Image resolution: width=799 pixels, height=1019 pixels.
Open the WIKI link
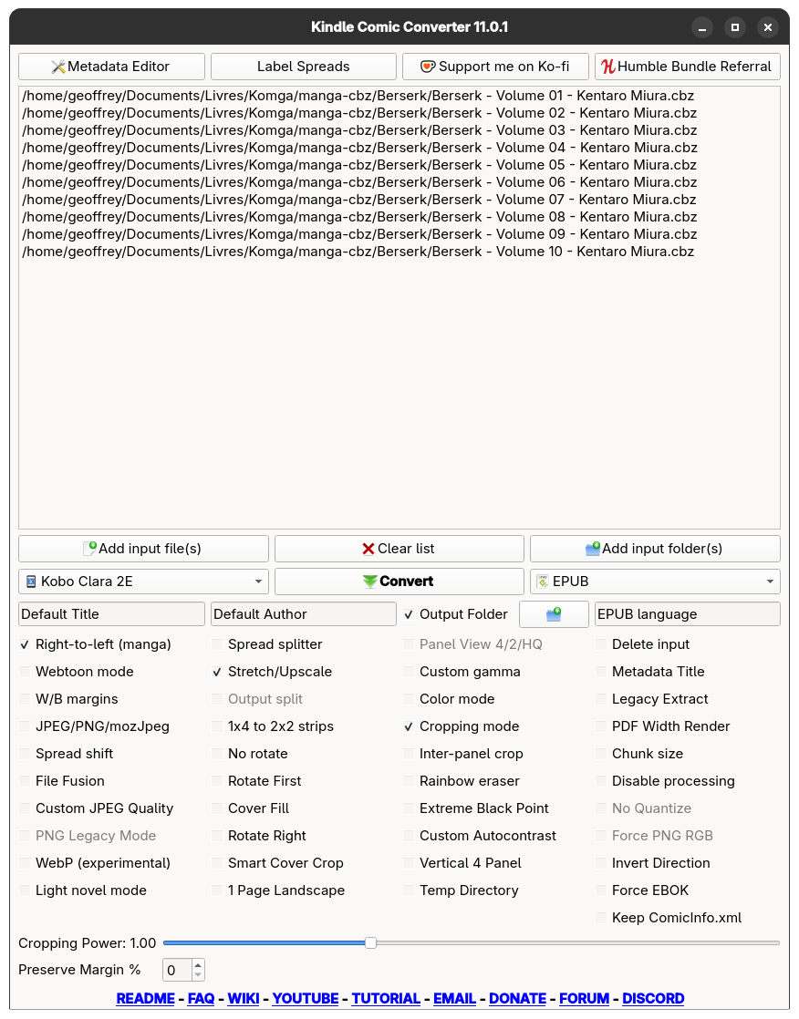pyautogui.click(x=244, y=998)
